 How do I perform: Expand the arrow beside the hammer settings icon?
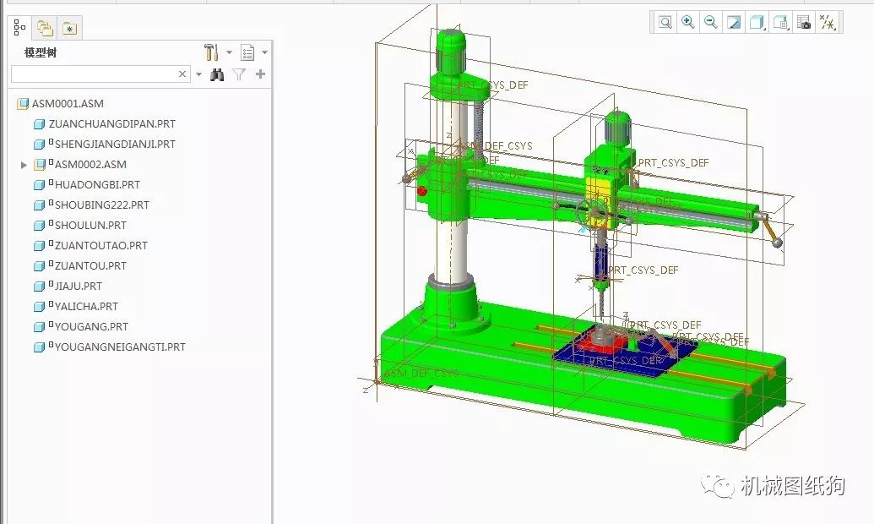[229, 52]
